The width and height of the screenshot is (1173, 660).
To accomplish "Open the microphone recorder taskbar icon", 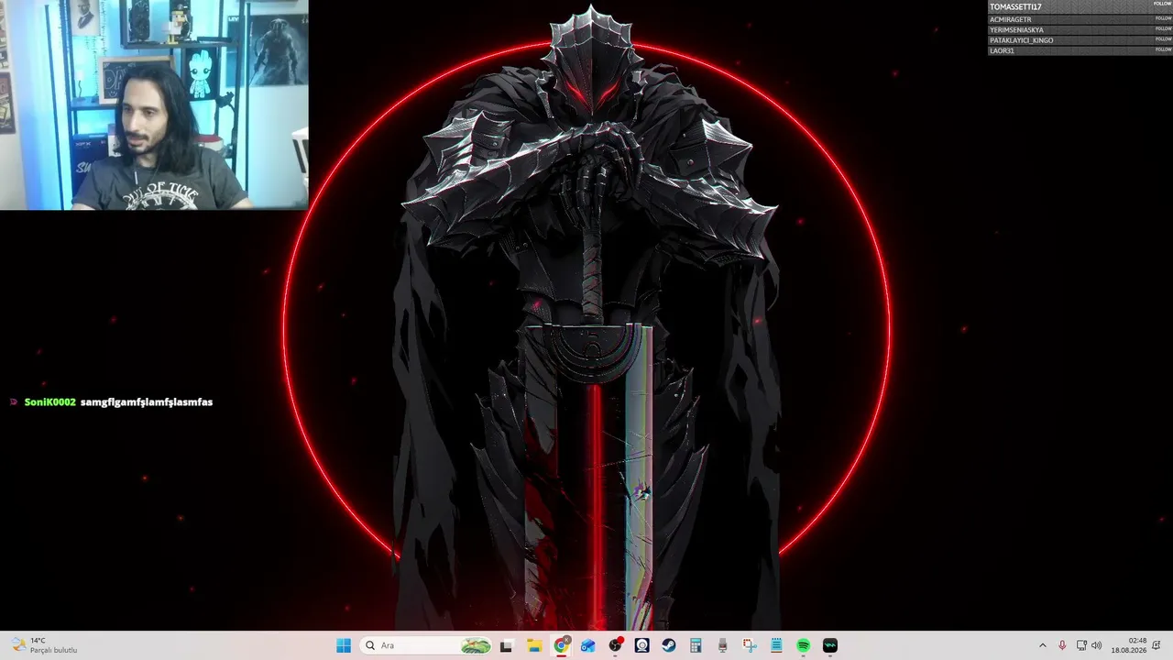I will pyautogui.click(x=723, y=645).
